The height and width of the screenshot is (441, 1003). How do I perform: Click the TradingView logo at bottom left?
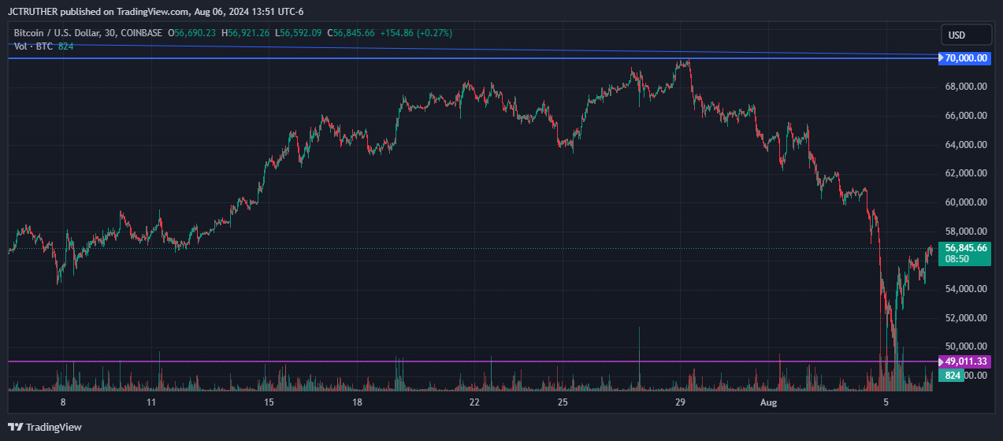pos(44,427)
